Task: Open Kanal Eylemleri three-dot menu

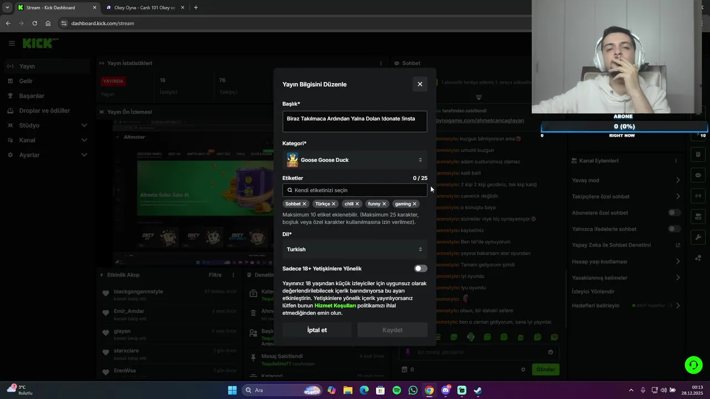Action: [676, 161]
